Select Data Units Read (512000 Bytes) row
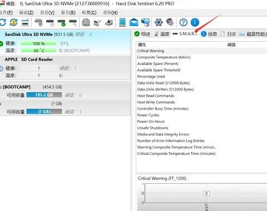 click(x=201, y=83)
